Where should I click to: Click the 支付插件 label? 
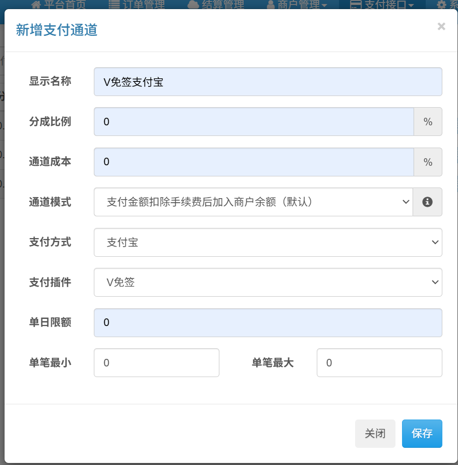[50, 282]
